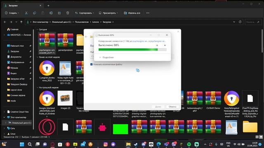
Task: Select the pervertproblem archive
Action: (x=65, y=42)
